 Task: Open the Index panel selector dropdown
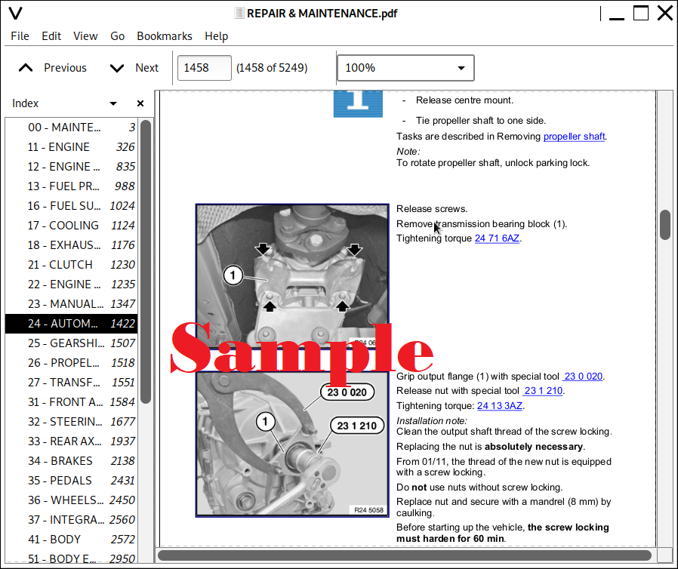113,103
